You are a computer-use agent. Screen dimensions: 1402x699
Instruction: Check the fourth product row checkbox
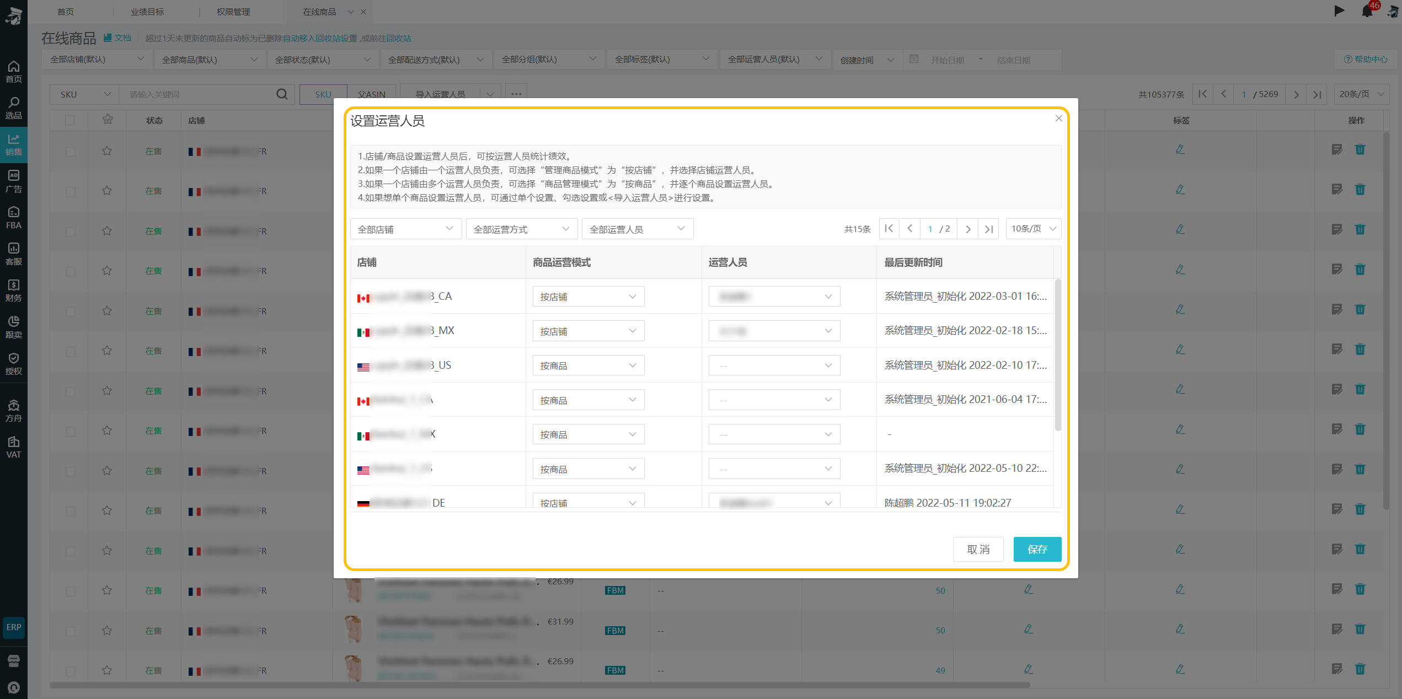(71, 272)
